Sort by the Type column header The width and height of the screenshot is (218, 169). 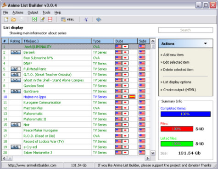coord(103,41)
